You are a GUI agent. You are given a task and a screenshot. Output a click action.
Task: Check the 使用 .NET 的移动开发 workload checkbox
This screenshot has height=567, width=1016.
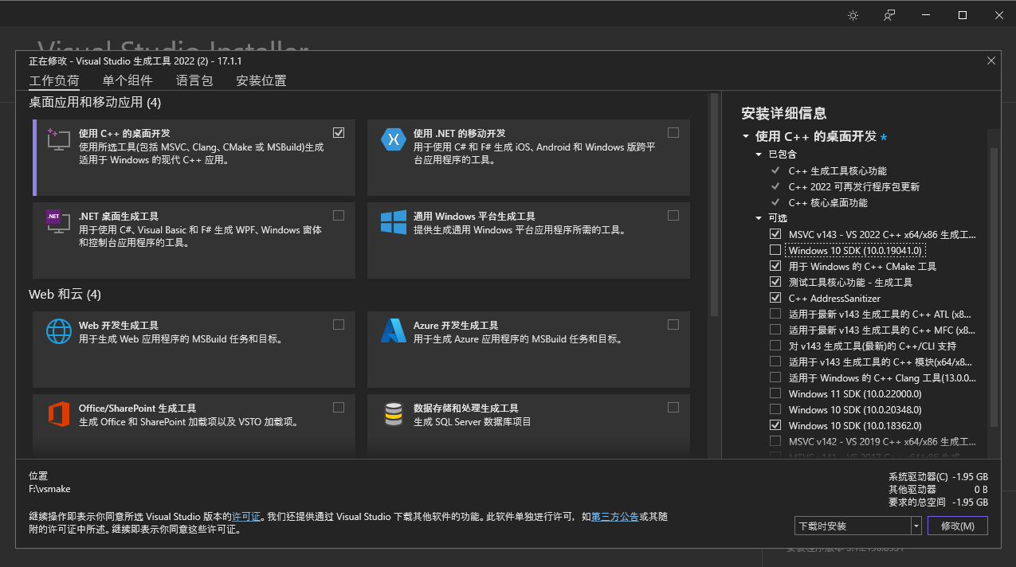pyautogui.click(x=673, y=132)
